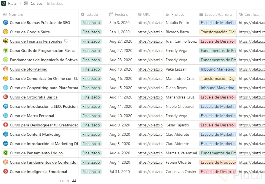The image size is (265, 184).
Task: Select the date Aug 10, 2020
Action: (x=121, y=116)
